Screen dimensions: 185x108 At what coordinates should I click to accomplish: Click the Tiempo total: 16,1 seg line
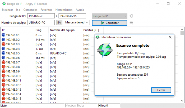coord(131,53)
